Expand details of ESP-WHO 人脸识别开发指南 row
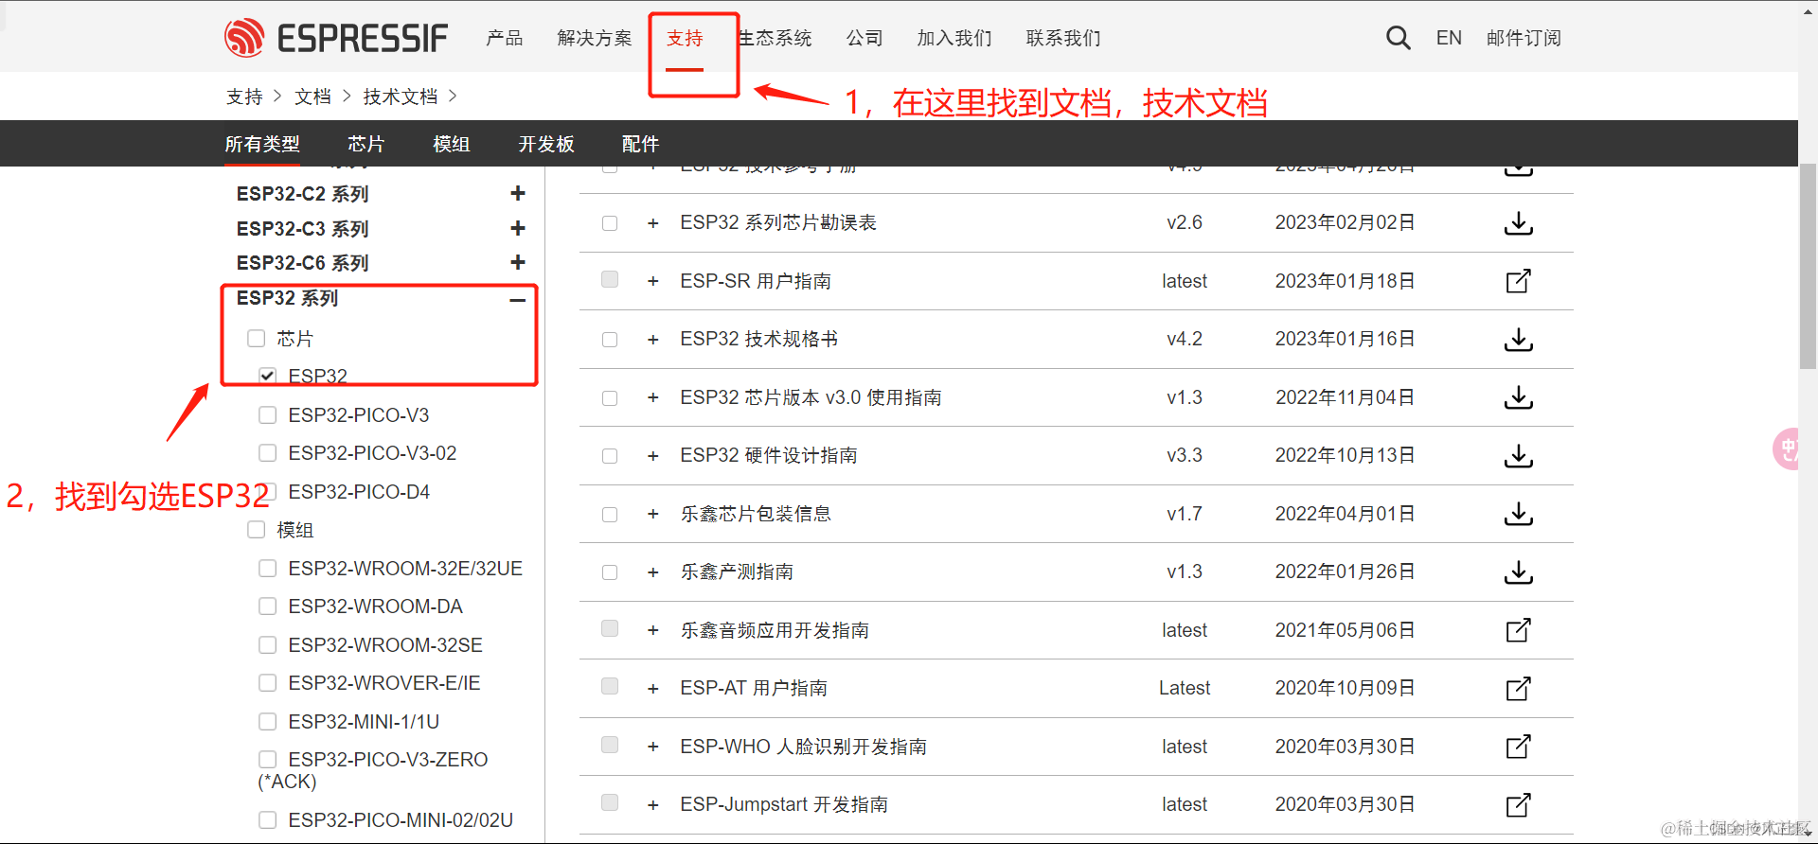1818x844 pixels. pyautogui.click(x=652, y=747)
